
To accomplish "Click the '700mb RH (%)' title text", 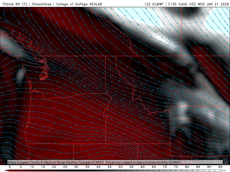I will [x=15, y=4].
